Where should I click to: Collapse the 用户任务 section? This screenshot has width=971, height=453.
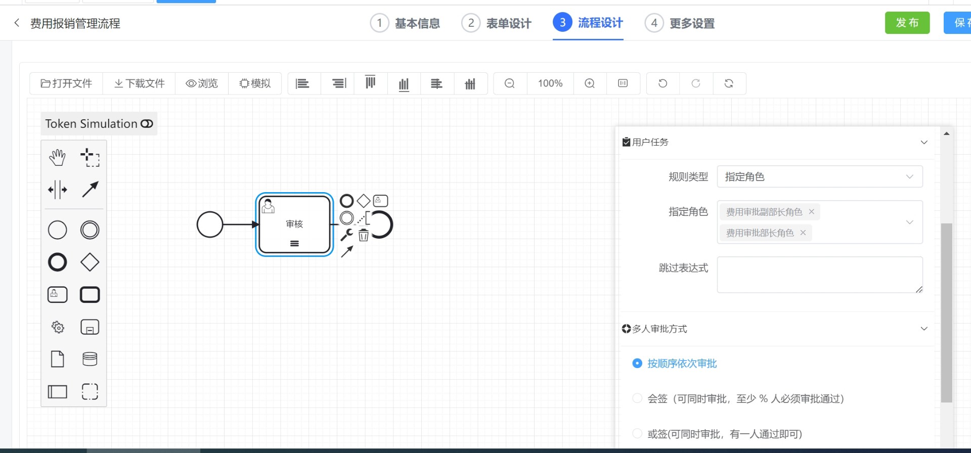point(924,142)
